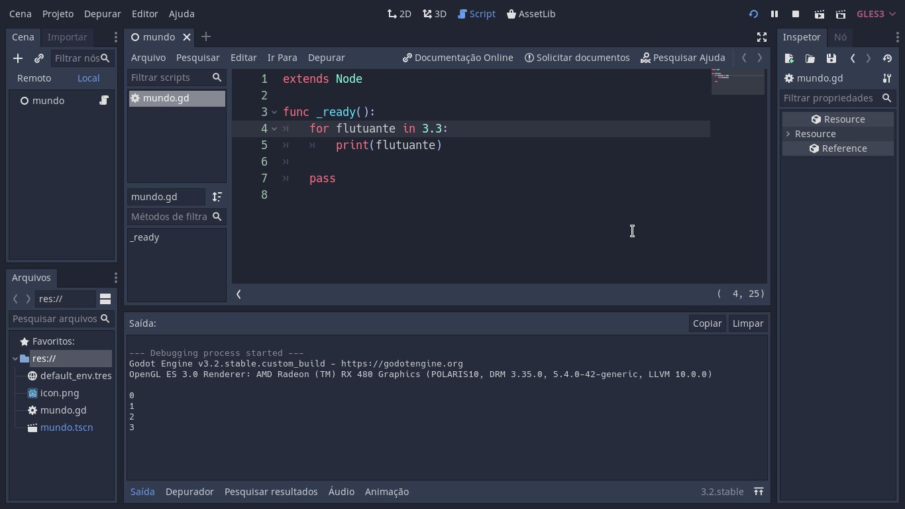The image size is (905, 509).
Task: Load an existing resource in Inspector
Action: pyautogui.click(x=810, y=58)
